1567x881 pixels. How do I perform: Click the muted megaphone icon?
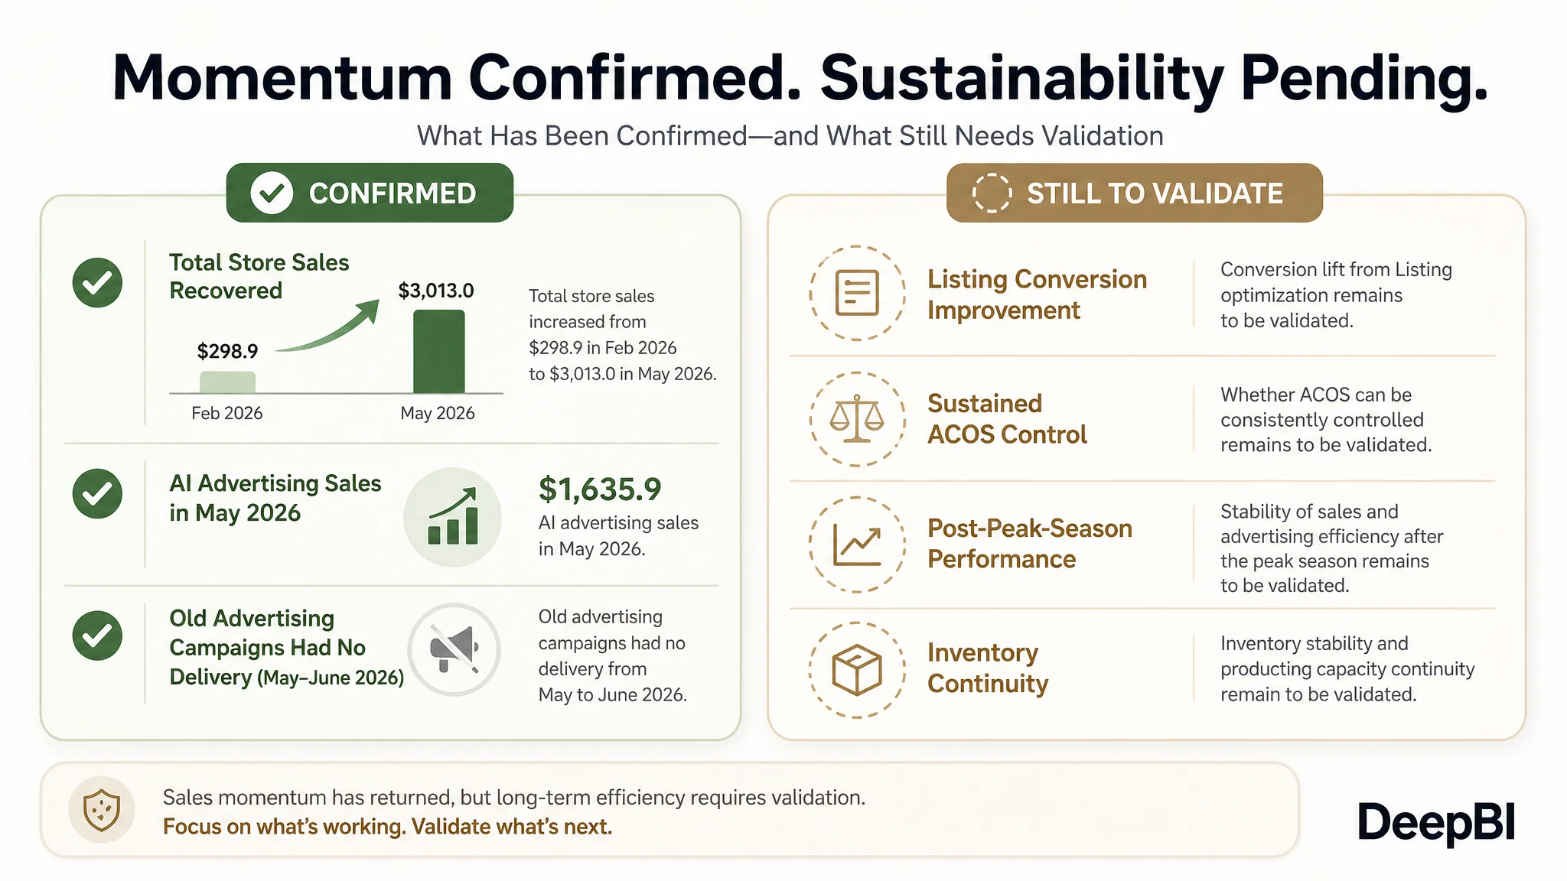pyautogui.click(x=454, y=649)
